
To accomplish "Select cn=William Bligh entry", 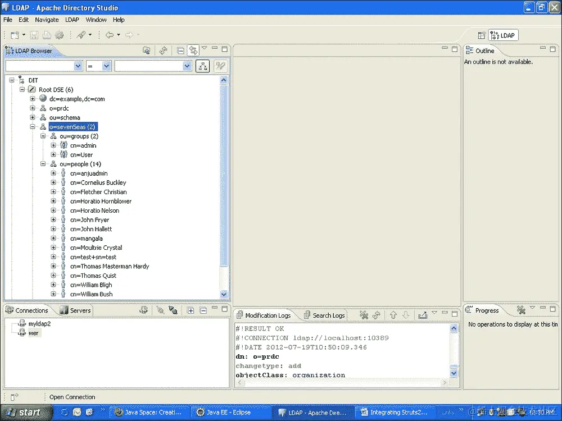I will coord(91,285).
